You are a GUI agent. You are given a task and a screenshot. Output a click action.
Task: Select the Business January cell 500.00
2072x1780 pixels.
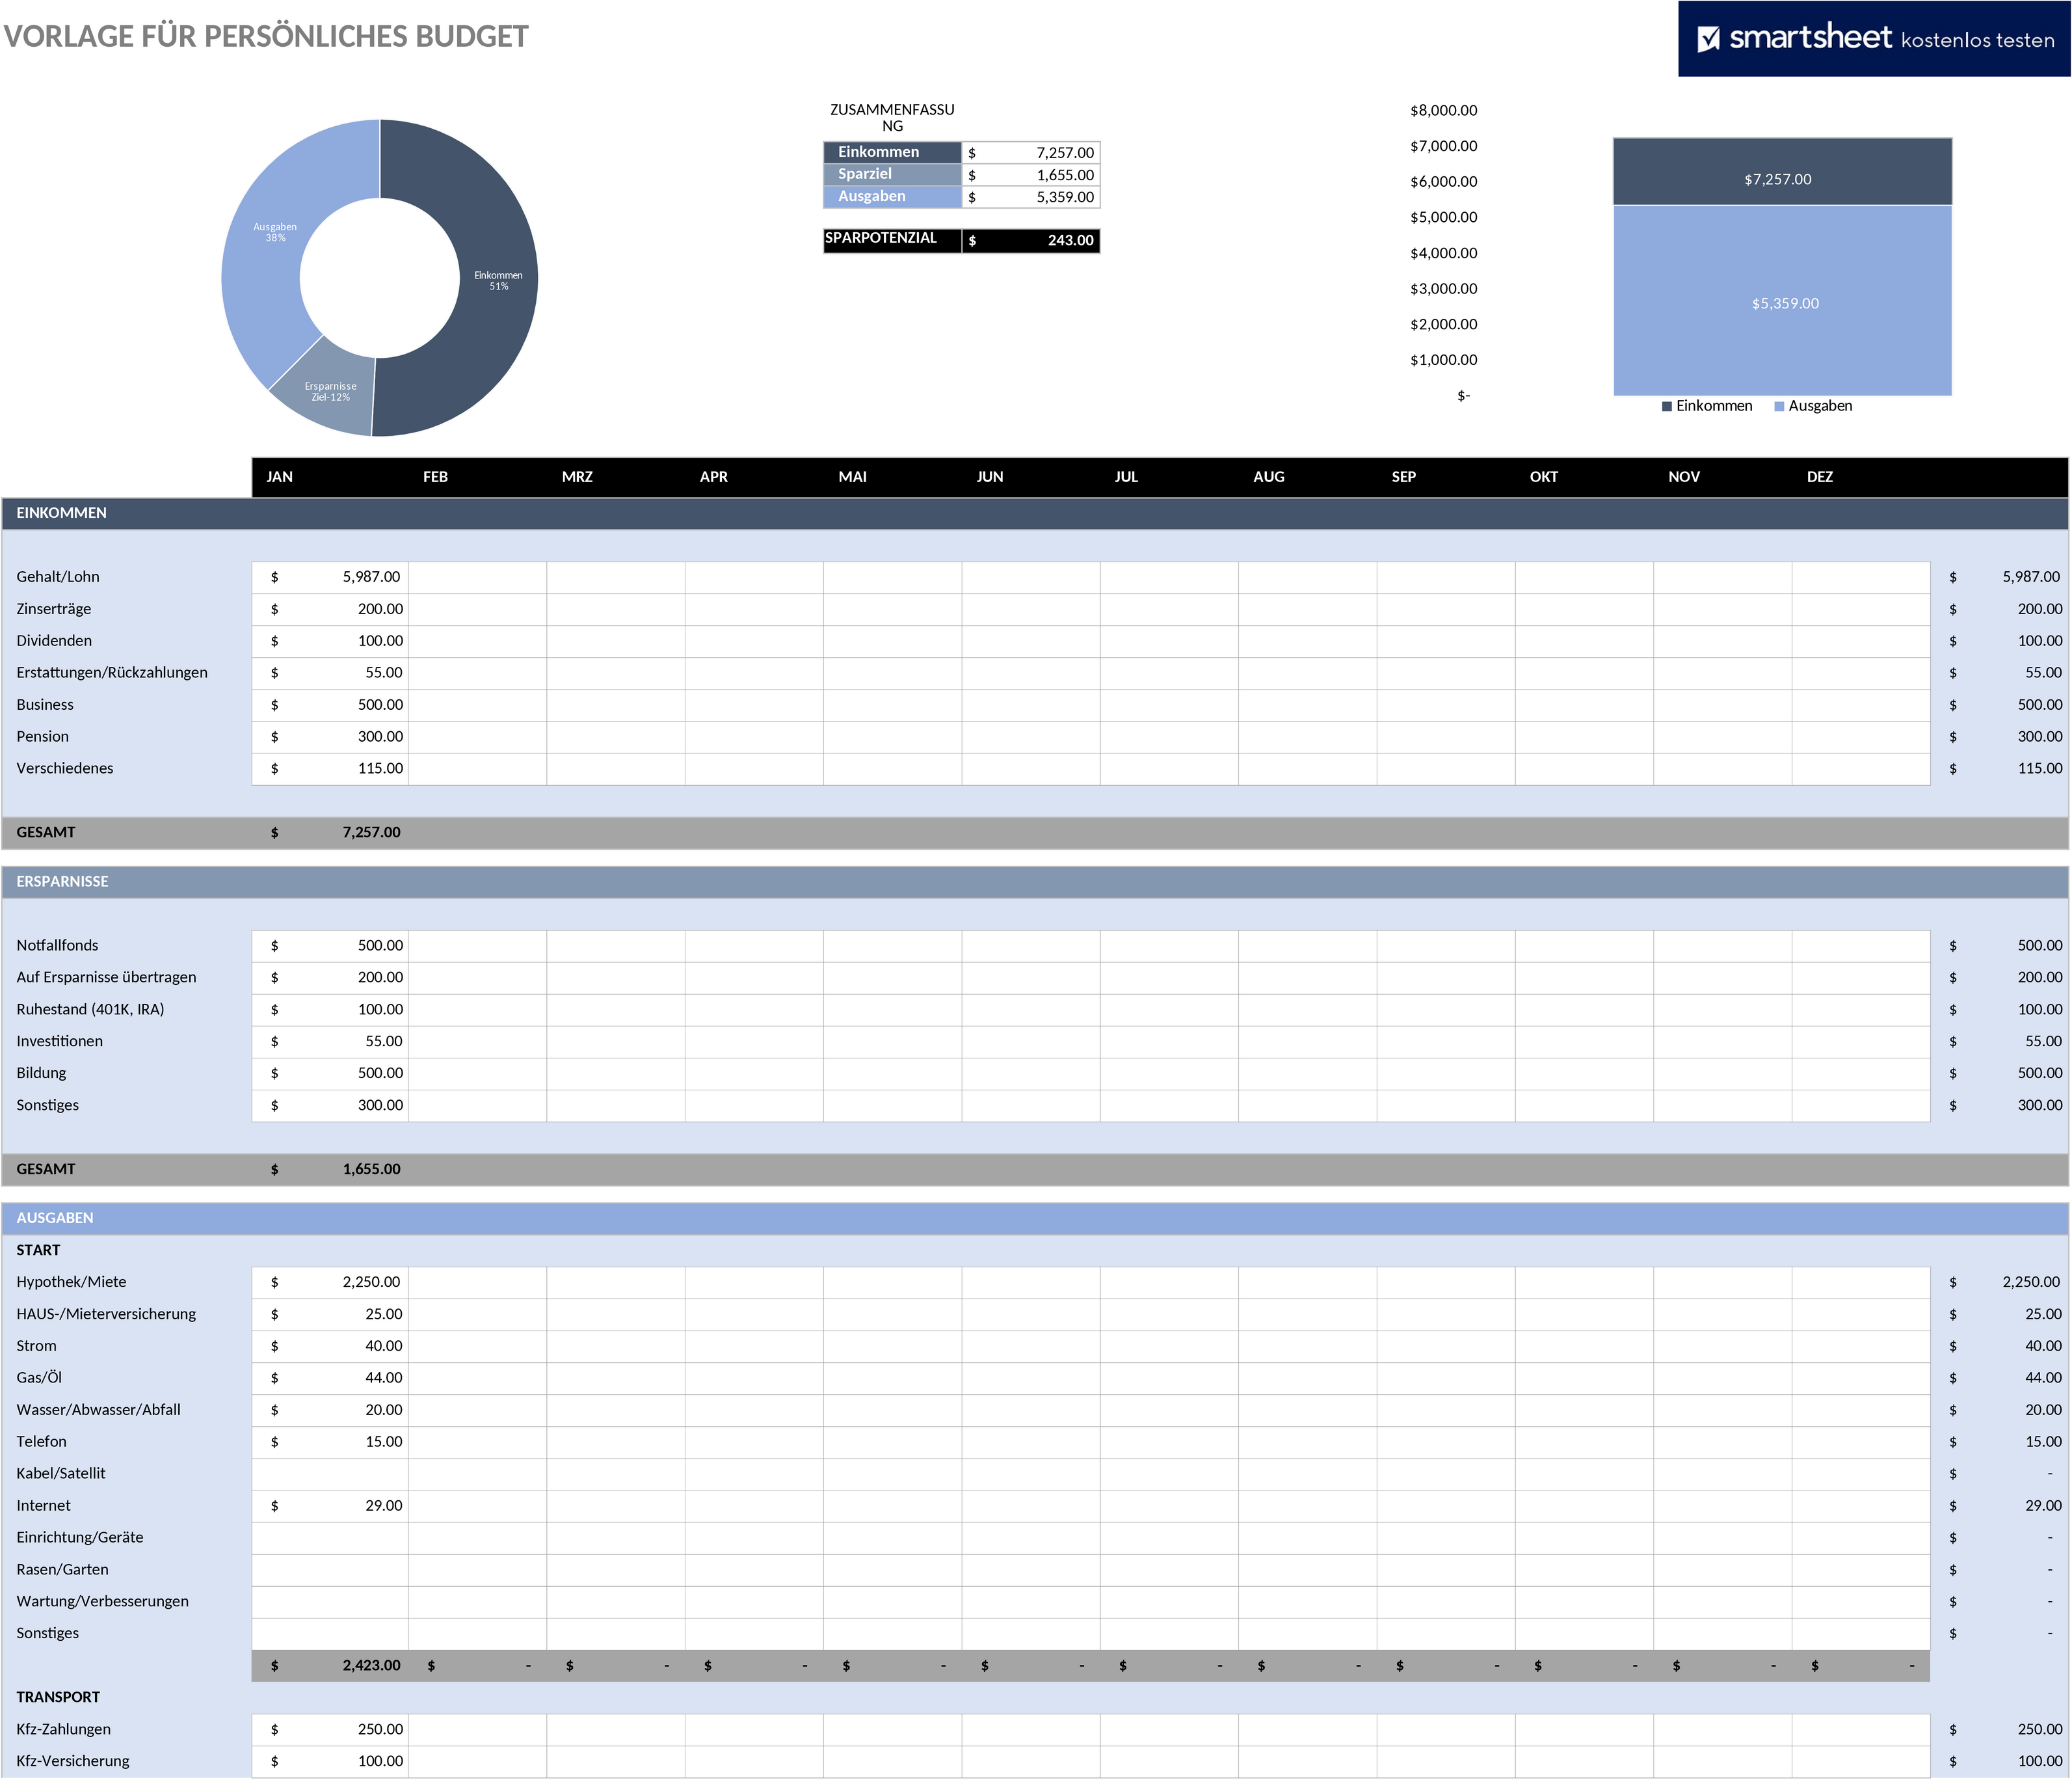click(330, 705)
